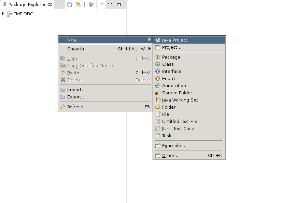
Task: Create a new Class from the submenu
Action: click(x=189, y=64)
